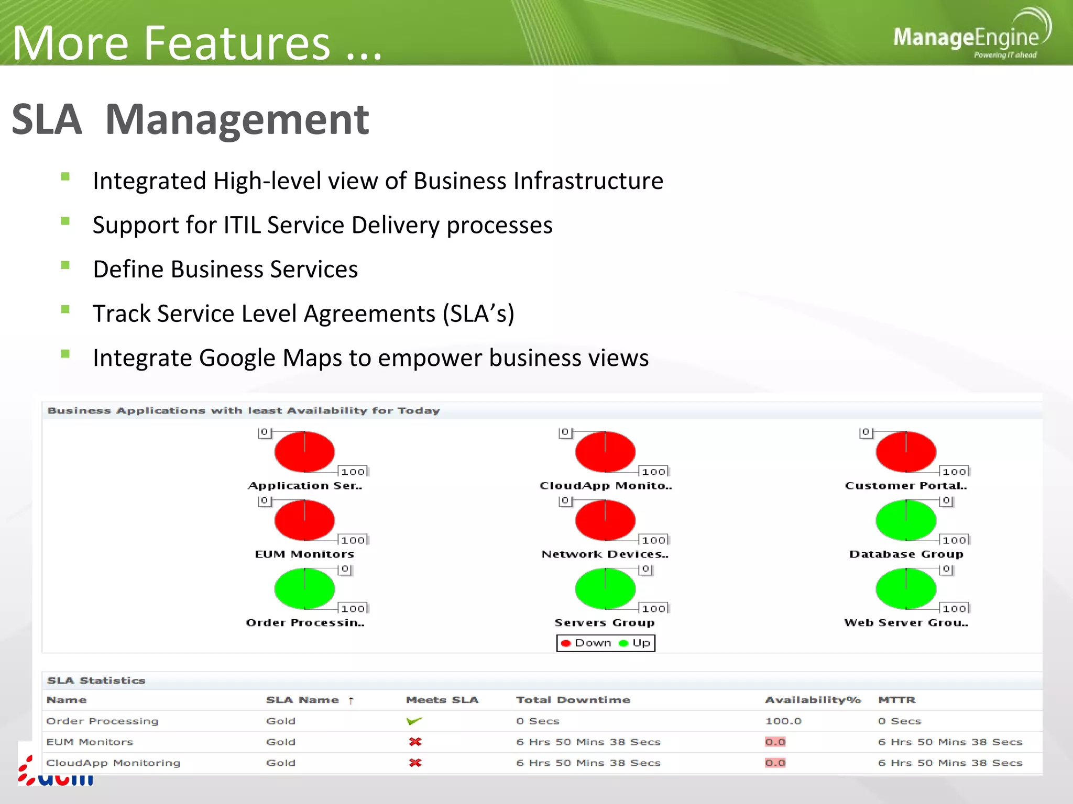Click CloudApp Monitoring MTTR value
This screenshot has width=1073, height=804.
coord(950,763)
